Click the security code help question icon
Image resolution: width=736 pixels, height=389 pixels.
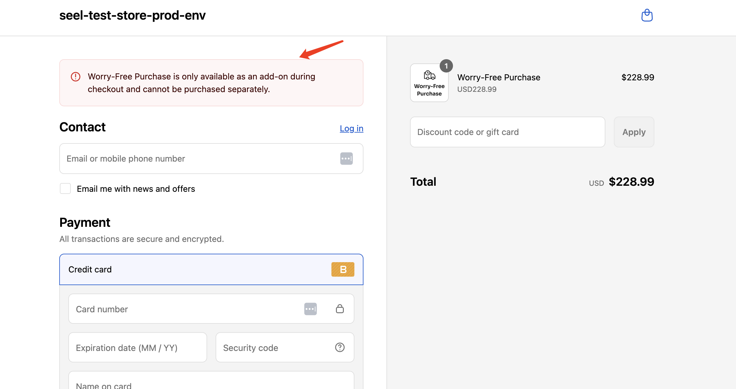pyautogui.click(x=340, y=348)
